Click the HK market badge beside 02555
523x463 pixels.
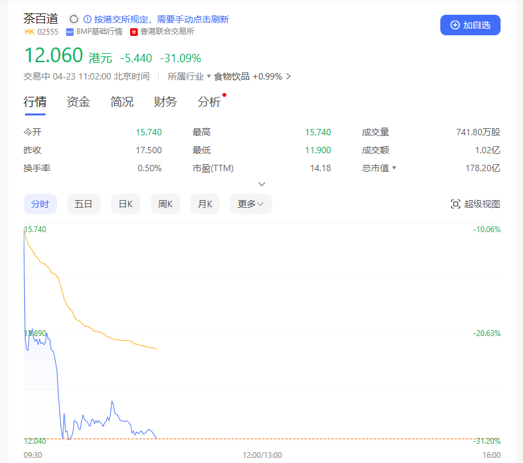point(29,31)
